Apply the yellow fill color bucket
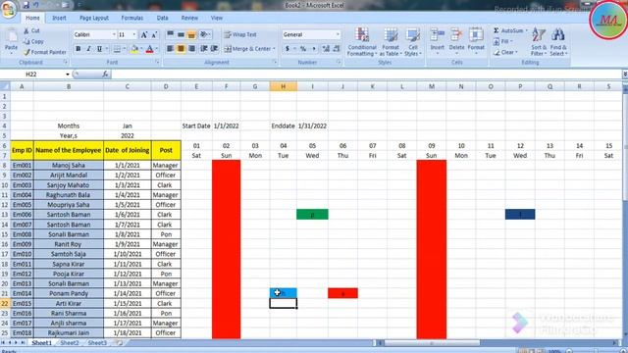628x353 pixels. (x=134, y=49)
